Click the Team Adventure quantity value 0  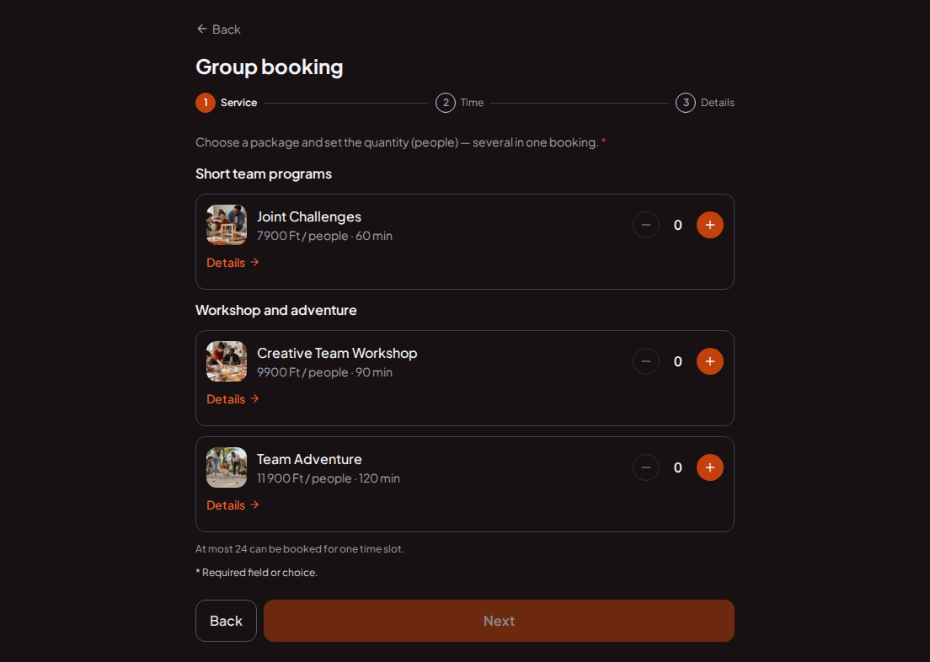click(678, 467)
